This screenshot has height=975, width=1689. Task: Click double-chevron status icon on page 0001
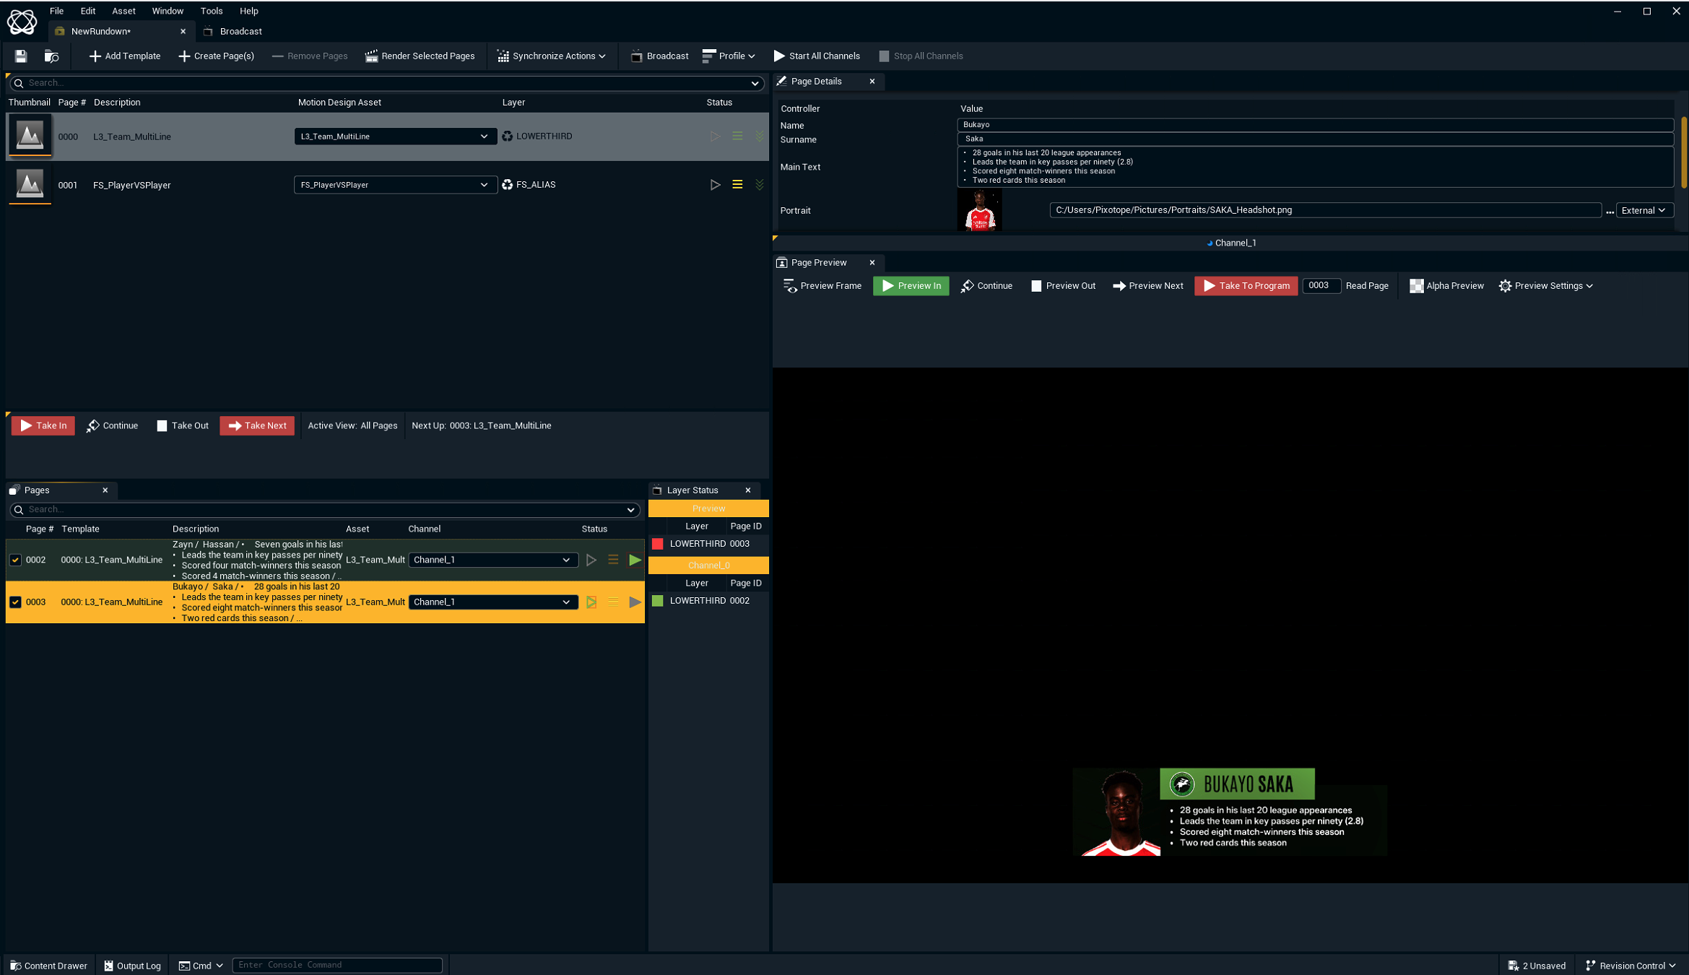tap(760, 185)
